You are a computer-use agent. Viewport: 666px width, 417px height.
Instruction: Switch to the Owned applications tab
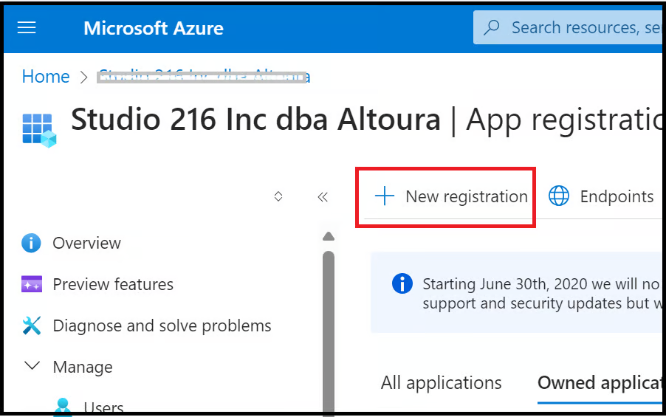point(600,383)
